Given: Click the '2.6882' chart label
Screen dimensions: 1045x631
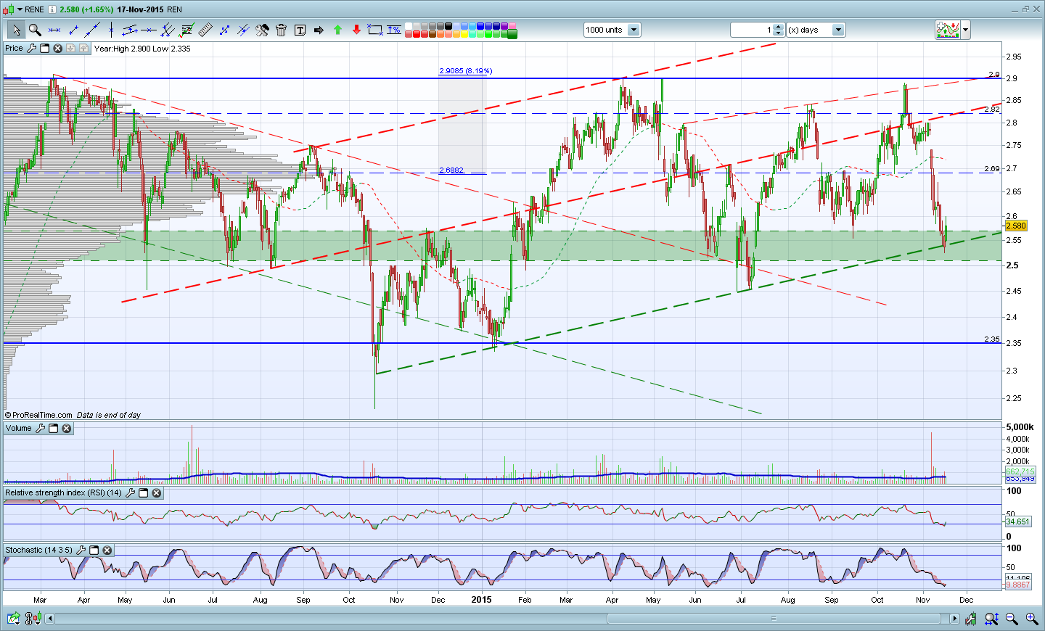Looking at the screenshot, I should coord(451,170).
